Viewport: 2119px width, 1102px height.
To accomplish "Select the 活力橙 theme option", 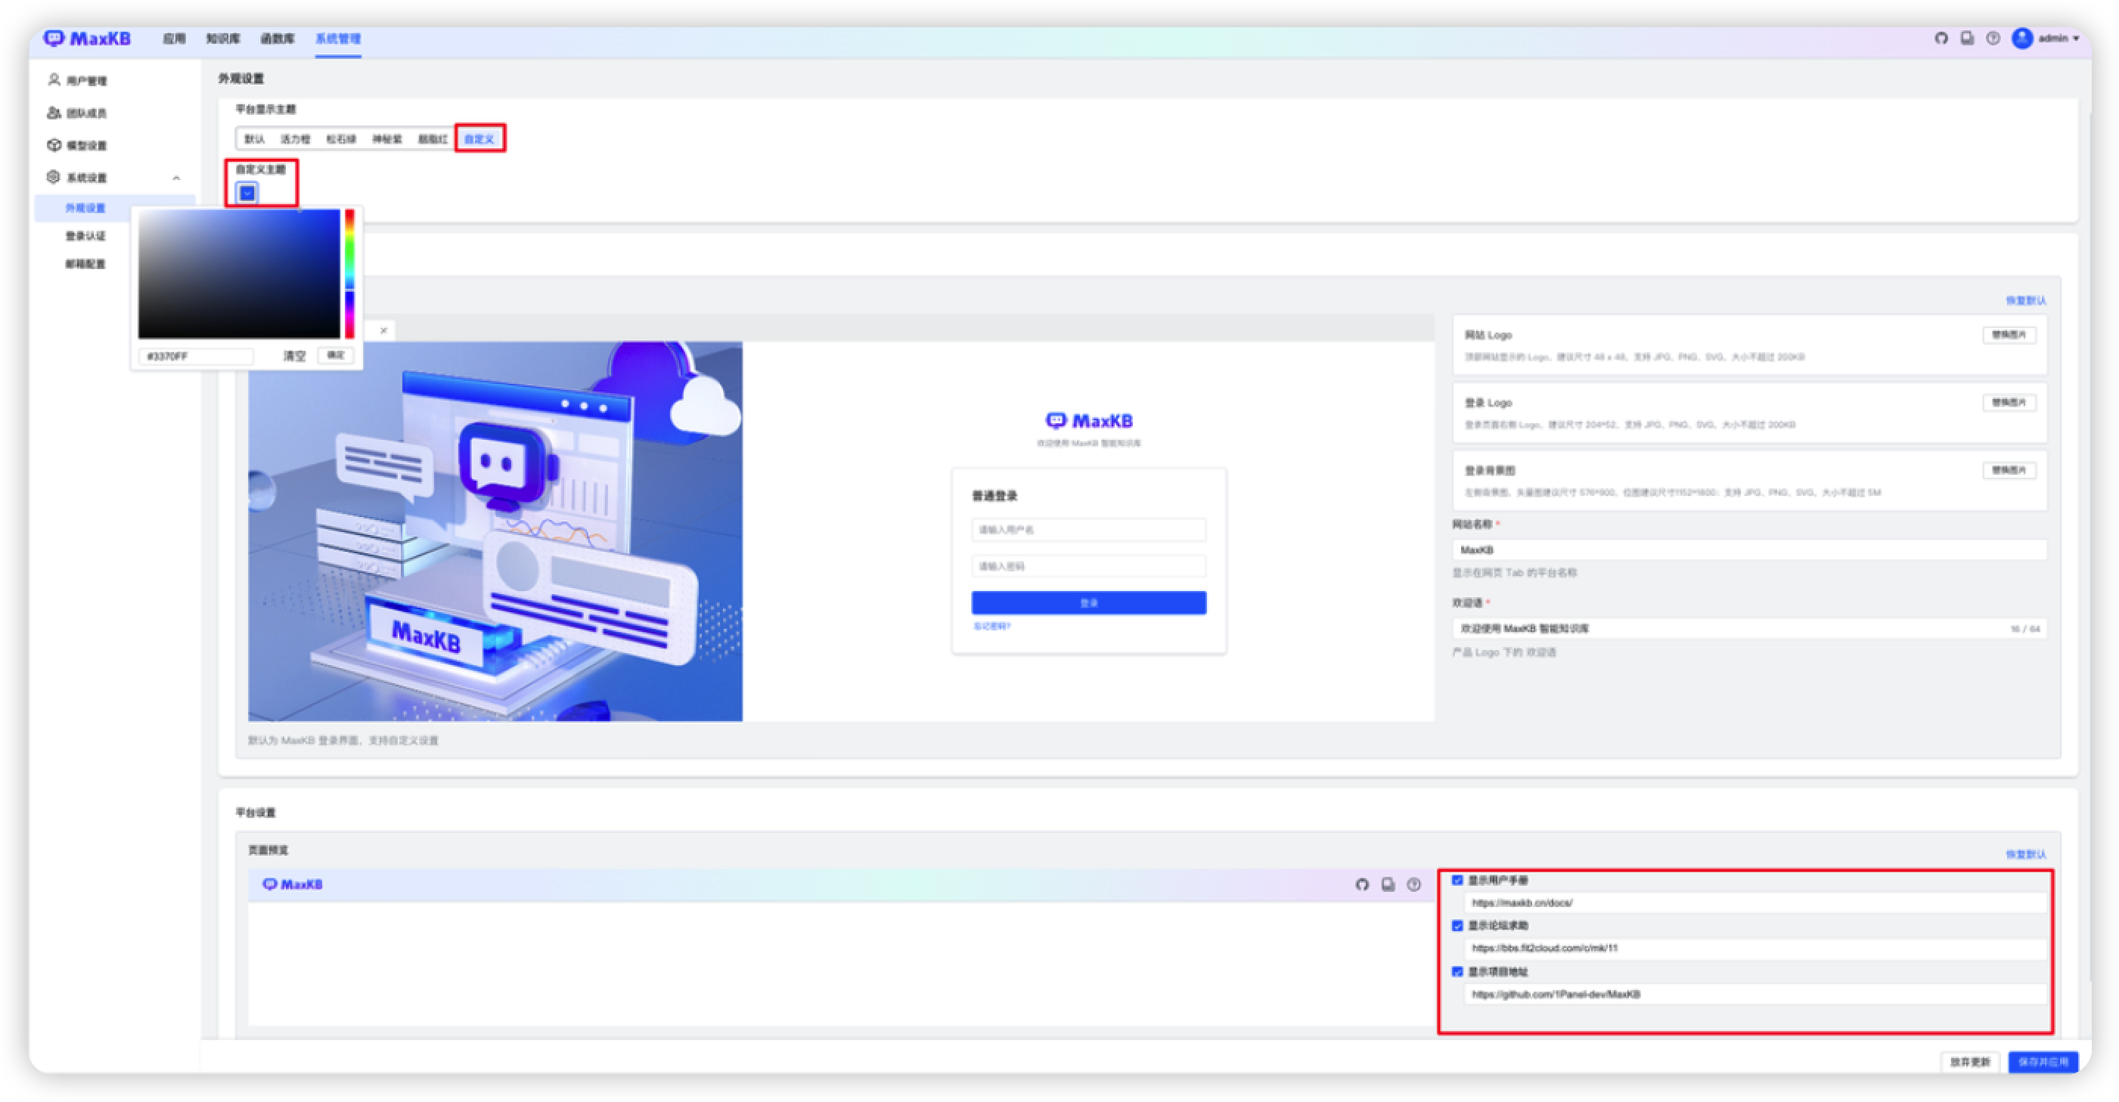I will (x=295, y=139).
